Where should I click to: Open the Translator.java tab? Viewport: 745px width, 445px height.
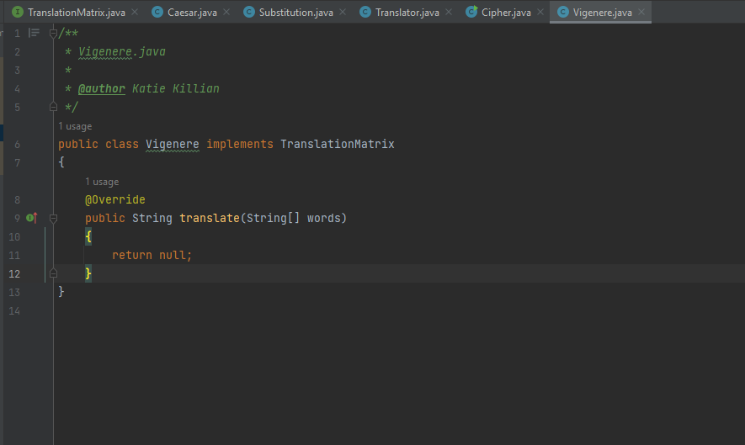coord(407,13)
